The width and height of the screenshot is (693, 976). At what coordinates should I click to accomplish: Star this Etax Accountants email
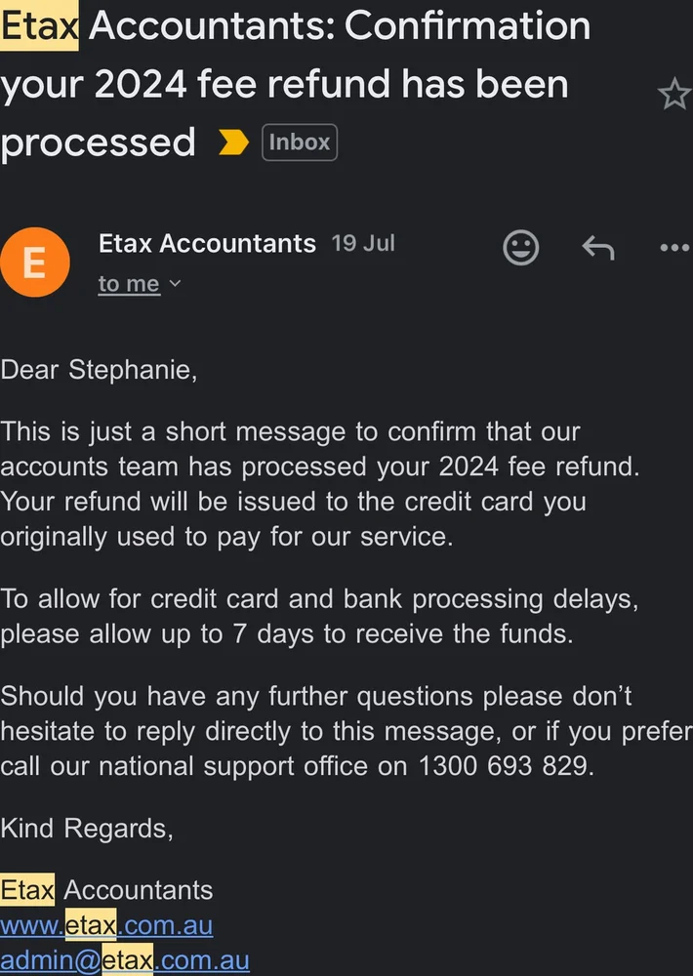(x=673, y=95)
